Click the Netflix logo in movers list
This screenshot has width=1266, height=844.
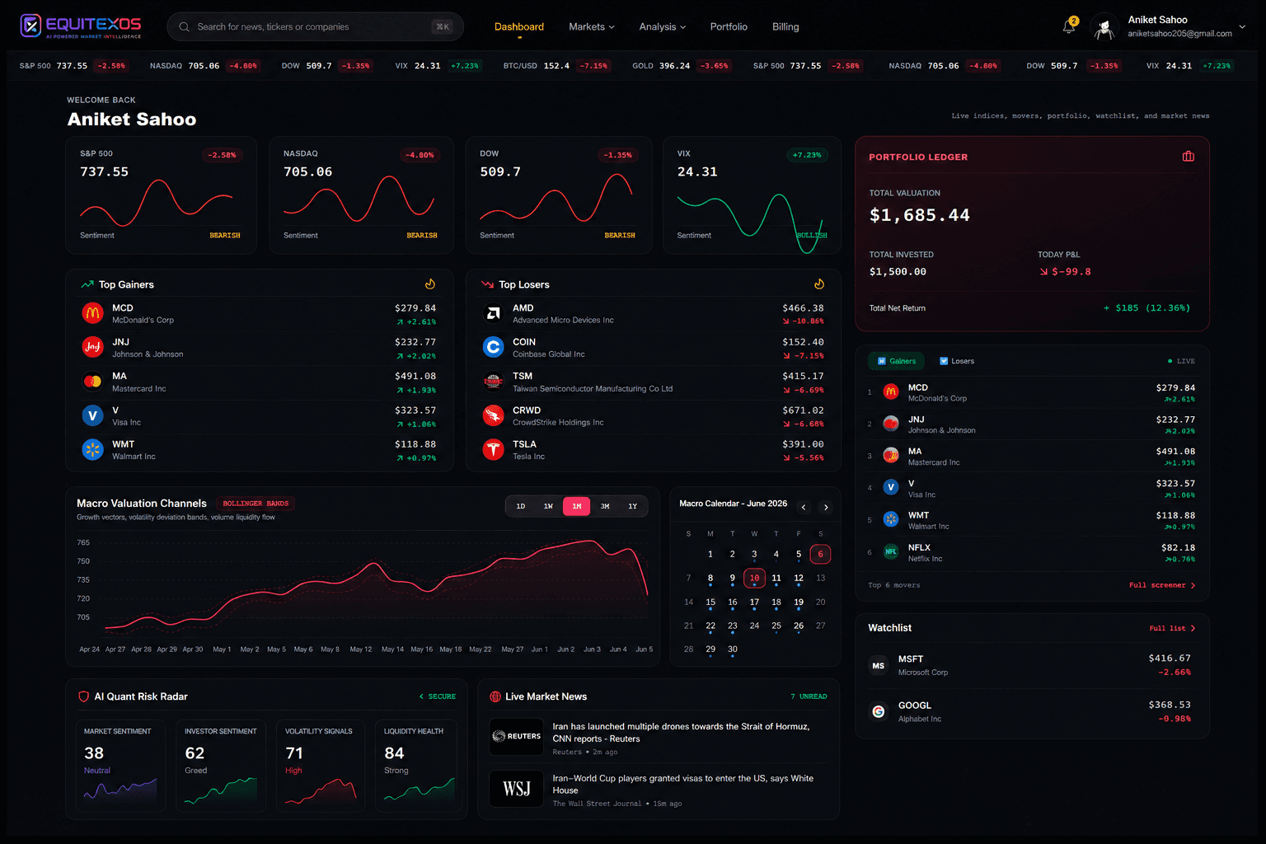click(x=891, y=552)
